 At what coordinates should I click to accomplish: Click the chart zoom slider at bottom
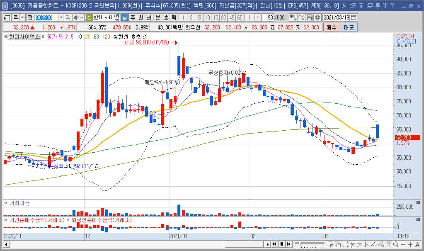(310, 244)
